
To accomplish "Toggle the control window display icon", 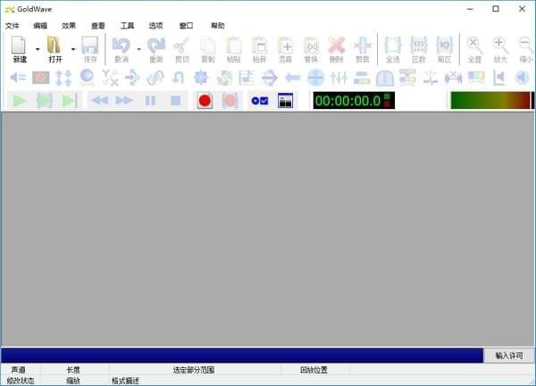I will coord(286,101).
